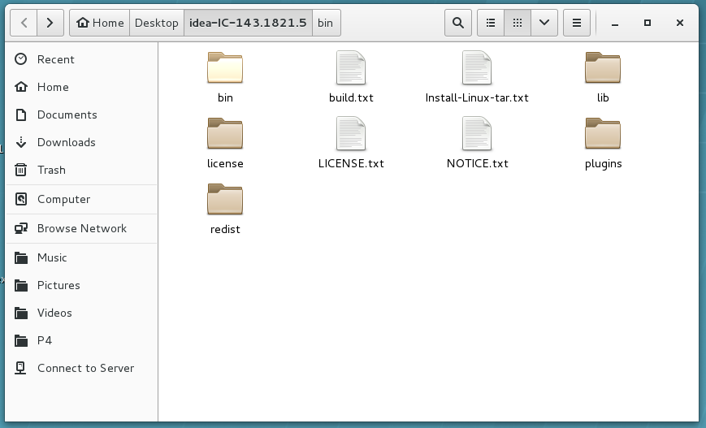Screen dimensions: 706x428
Task: Select idea-IC-143.1821.5 path segment
Action: click(248, 23)
